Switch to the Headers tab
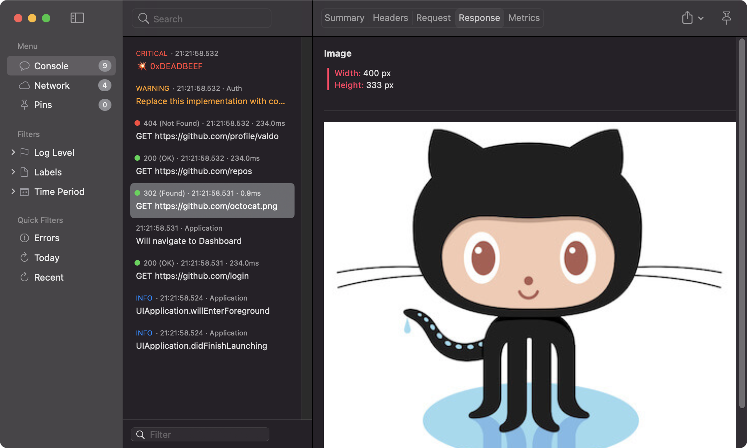Screen dimensions: 747x448 (x=390, y=18)
